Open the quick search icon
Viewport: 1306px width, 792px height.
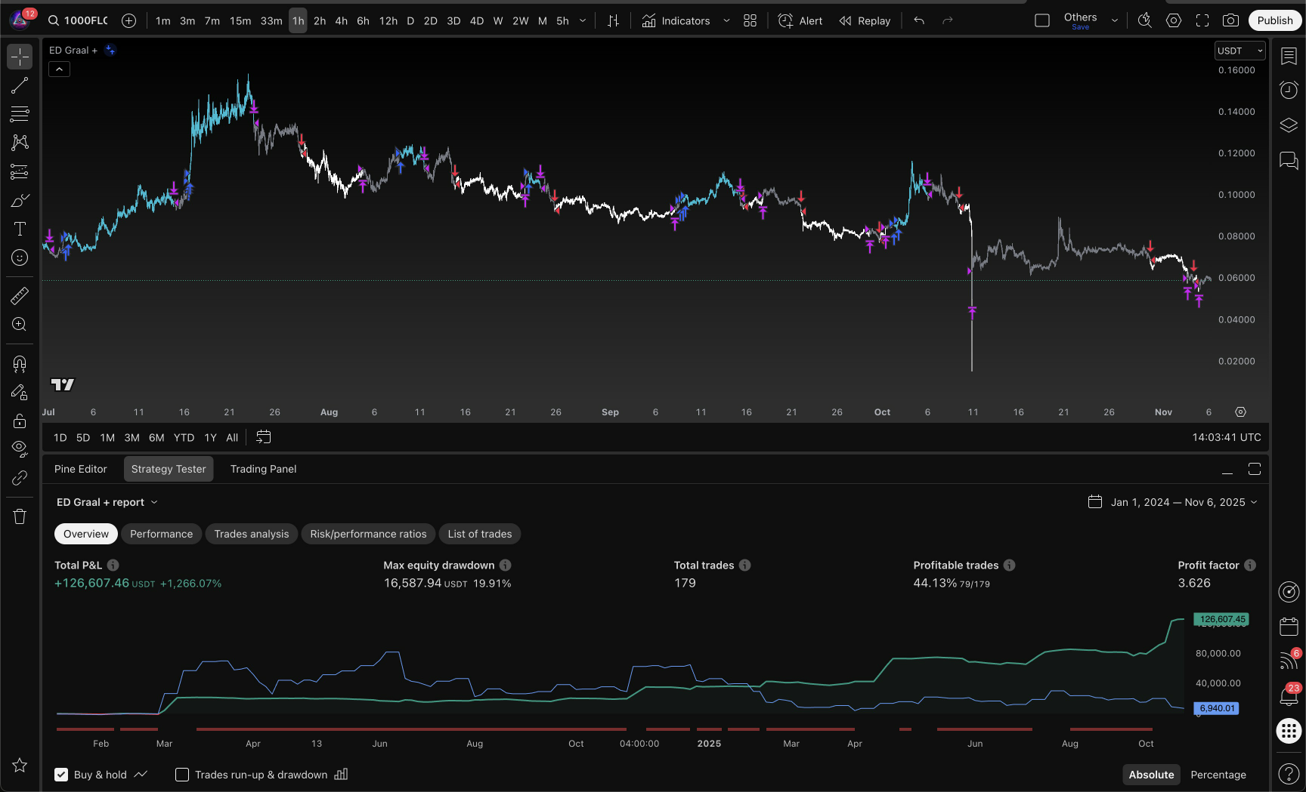1145,21
